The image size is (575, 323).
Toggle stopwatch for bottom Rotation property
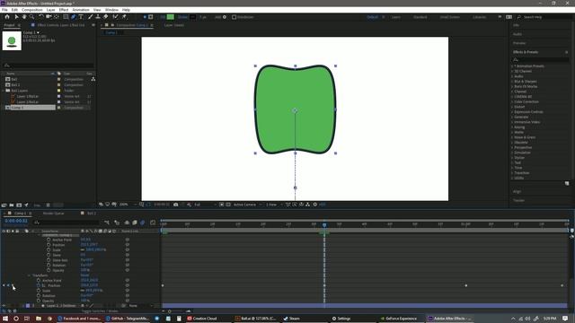click(39, 295)
